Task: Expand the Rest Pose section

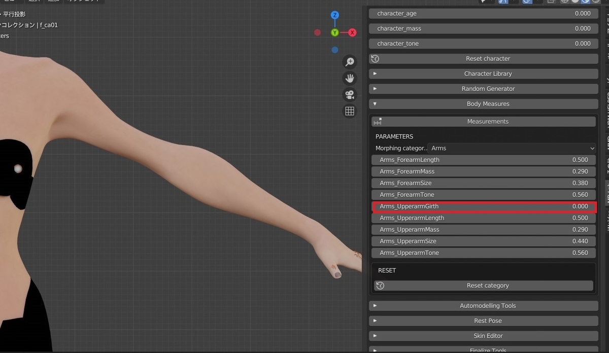Action: tap(484, 321)
